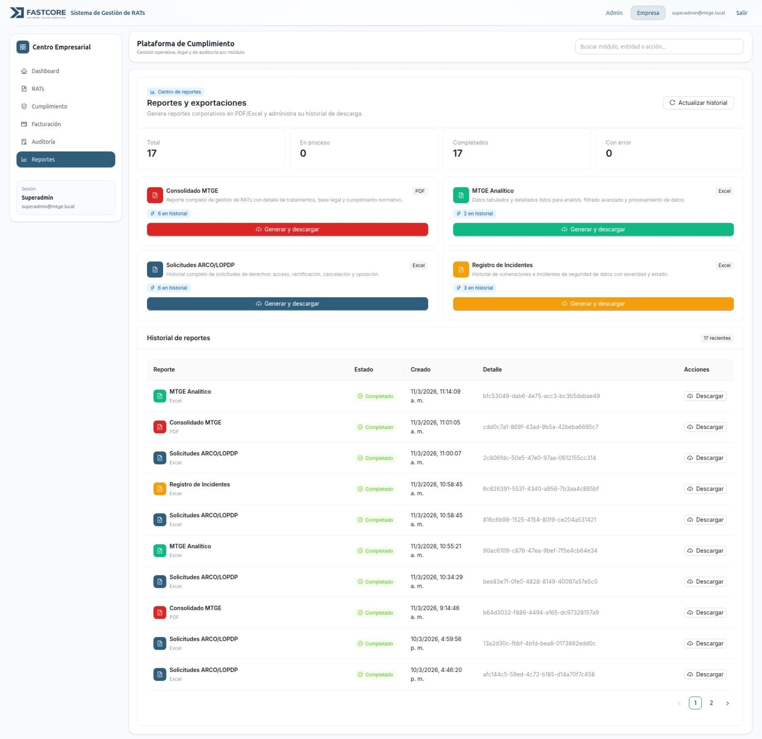The width and height of the screenshot is (762, 739).
Task: Click the Dashboard home icon in sidebar
Action: click(x=24, y=71)
